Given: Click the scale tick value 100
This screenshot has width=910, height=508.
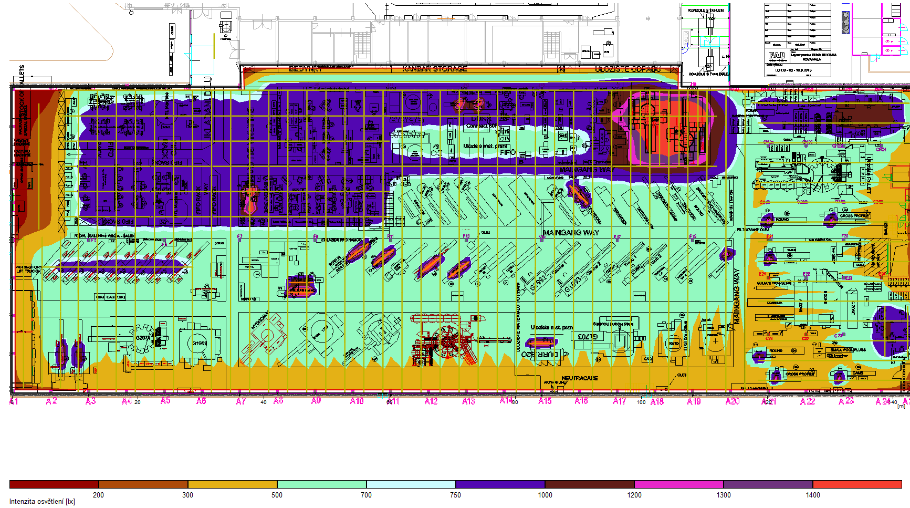Looking at the screenshot, I should (x=641, y=402).
